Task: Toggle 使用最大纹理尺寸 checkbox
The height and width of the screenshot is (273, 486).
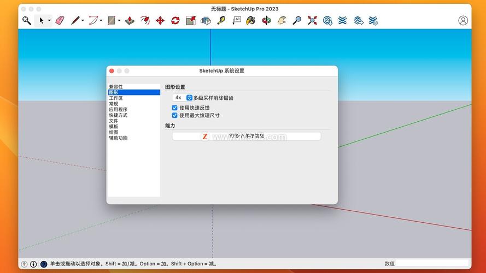Action: (x=174, y=115)
